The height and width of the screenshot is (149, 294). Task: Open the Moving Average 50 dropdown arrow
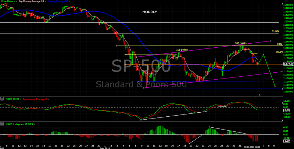coord(70,1)
